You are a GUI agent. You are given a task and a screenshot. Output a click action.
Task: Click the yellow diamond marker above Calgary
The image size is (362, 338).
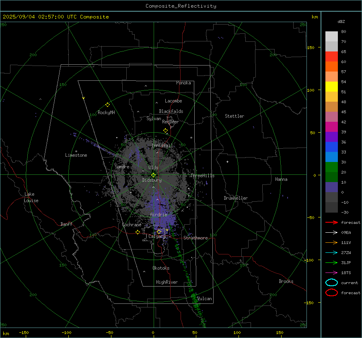[x=159, y=231]
